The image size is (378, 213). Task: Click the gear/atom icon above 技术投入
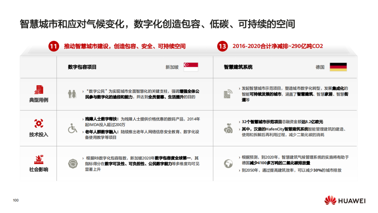click(x=38, y=124)
